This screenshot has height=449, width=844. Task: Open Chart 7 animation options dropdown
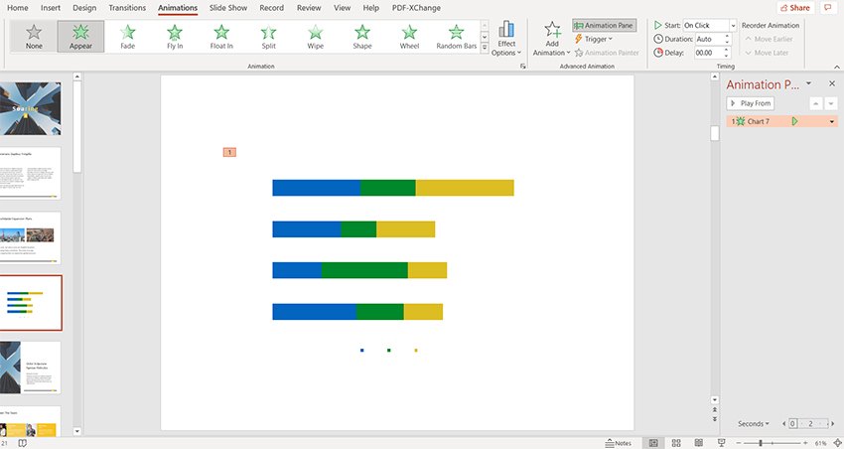pos(832,121)
